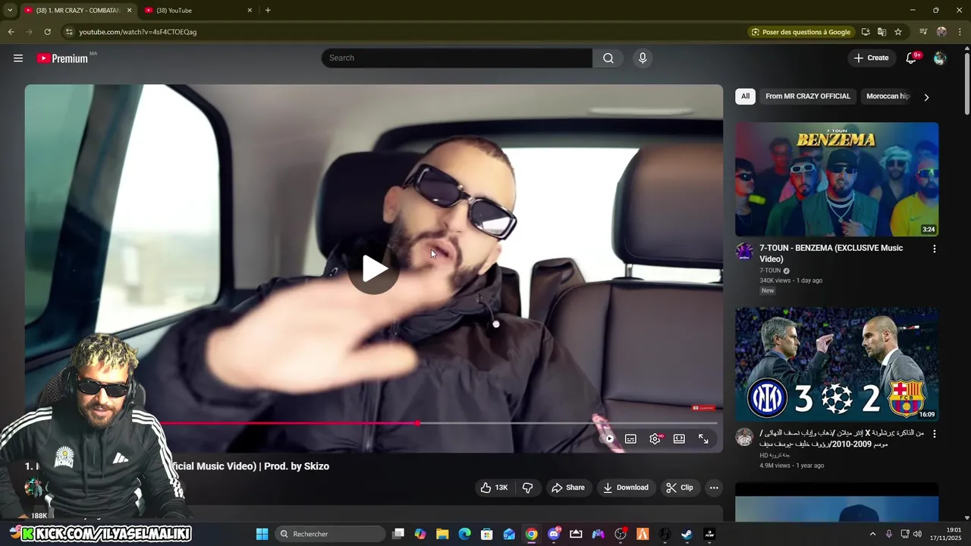Open Chrome media controls icon

coord(923,32)
